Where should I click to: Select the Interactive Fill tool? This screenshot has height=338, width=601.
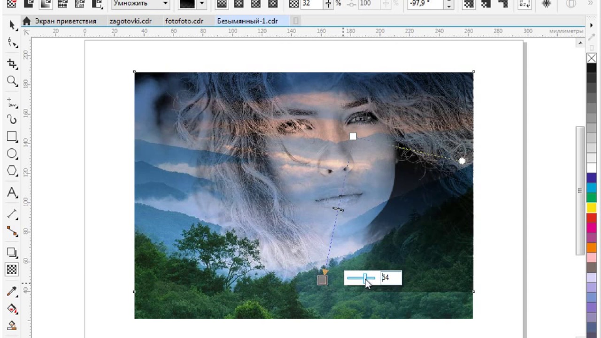12,308
